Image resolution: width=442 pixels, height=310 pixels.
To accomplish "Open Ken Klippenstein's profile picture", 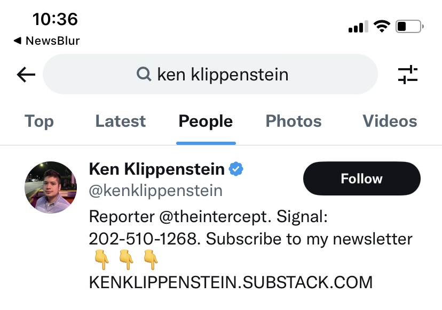I will 51,187.
